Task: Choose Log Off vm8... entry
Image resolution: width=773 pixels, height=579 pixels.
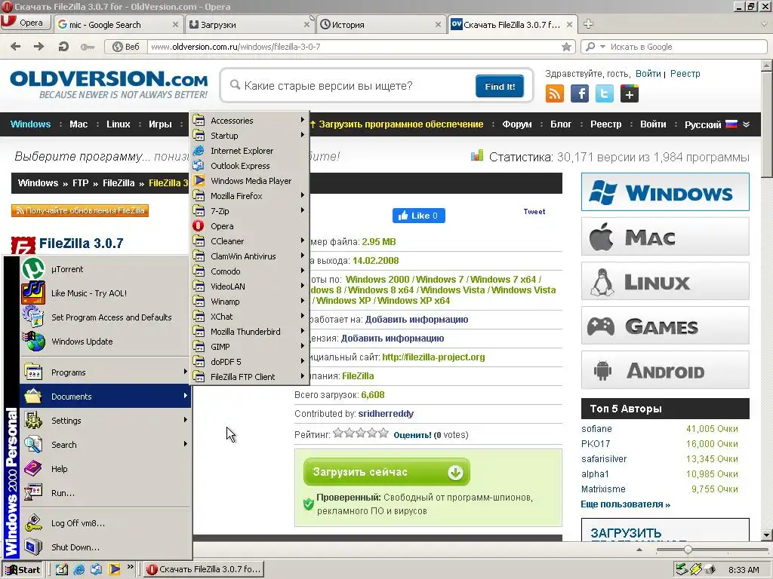Action: click(x=106, y=523)
